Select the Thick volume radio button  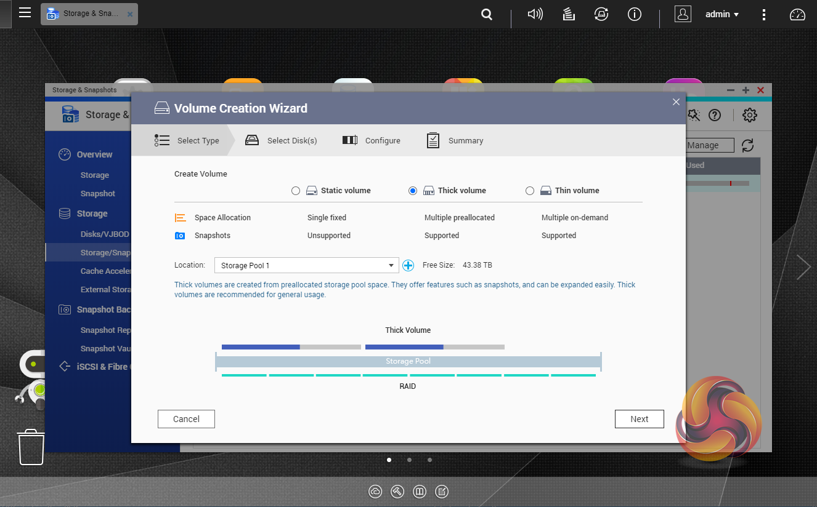413,191
